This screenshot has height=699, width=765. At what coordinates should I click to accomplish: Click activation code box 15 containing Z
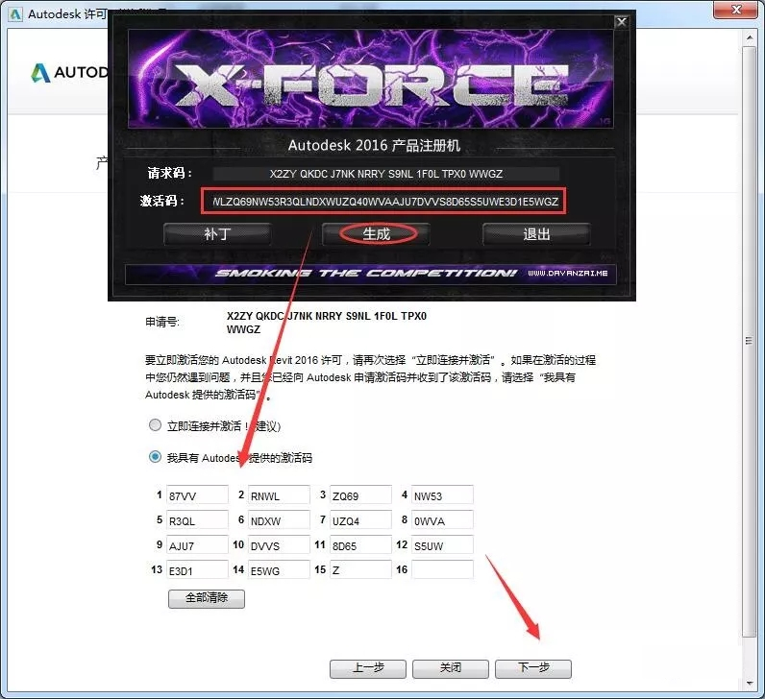360,569
